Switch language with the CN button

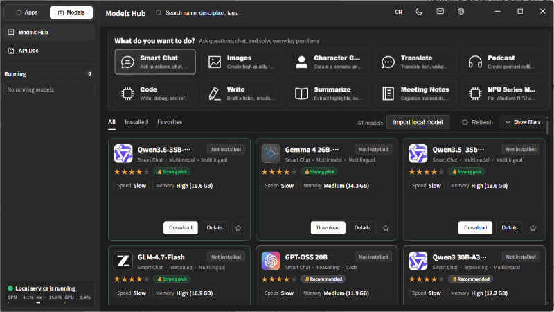[x=399, y=12]
